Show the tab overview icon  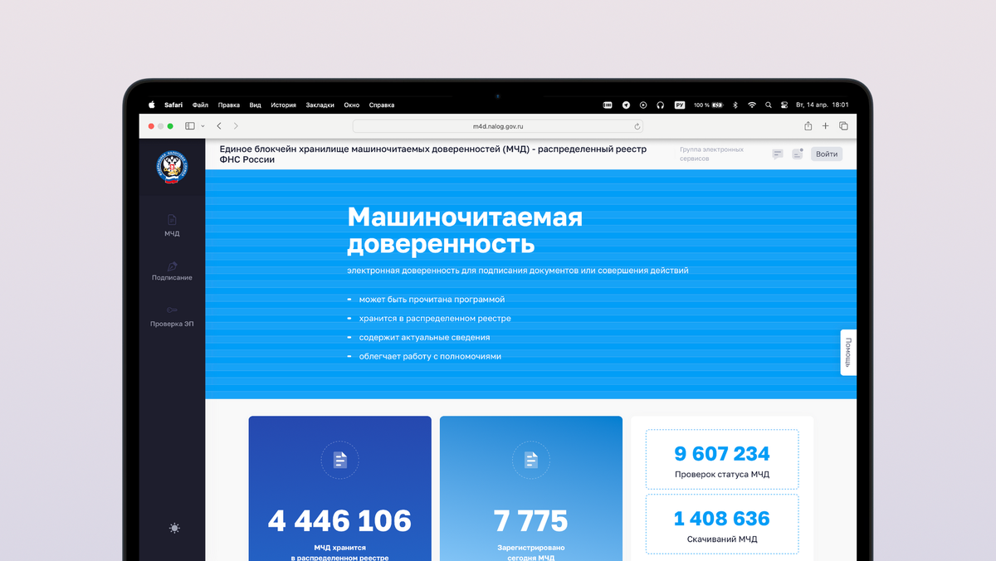[x=843, y=126]
